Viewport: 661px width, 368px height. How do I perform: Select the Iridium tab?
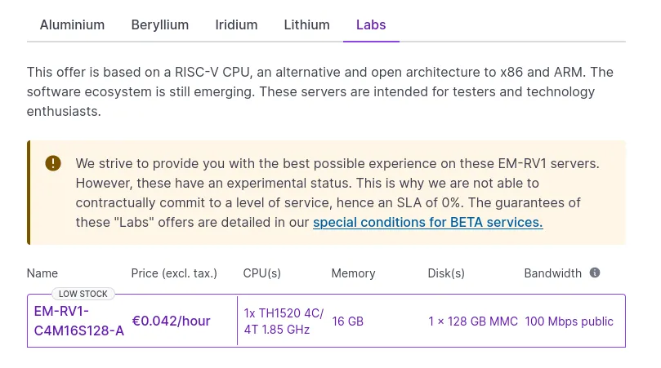(x=236, y=24)
